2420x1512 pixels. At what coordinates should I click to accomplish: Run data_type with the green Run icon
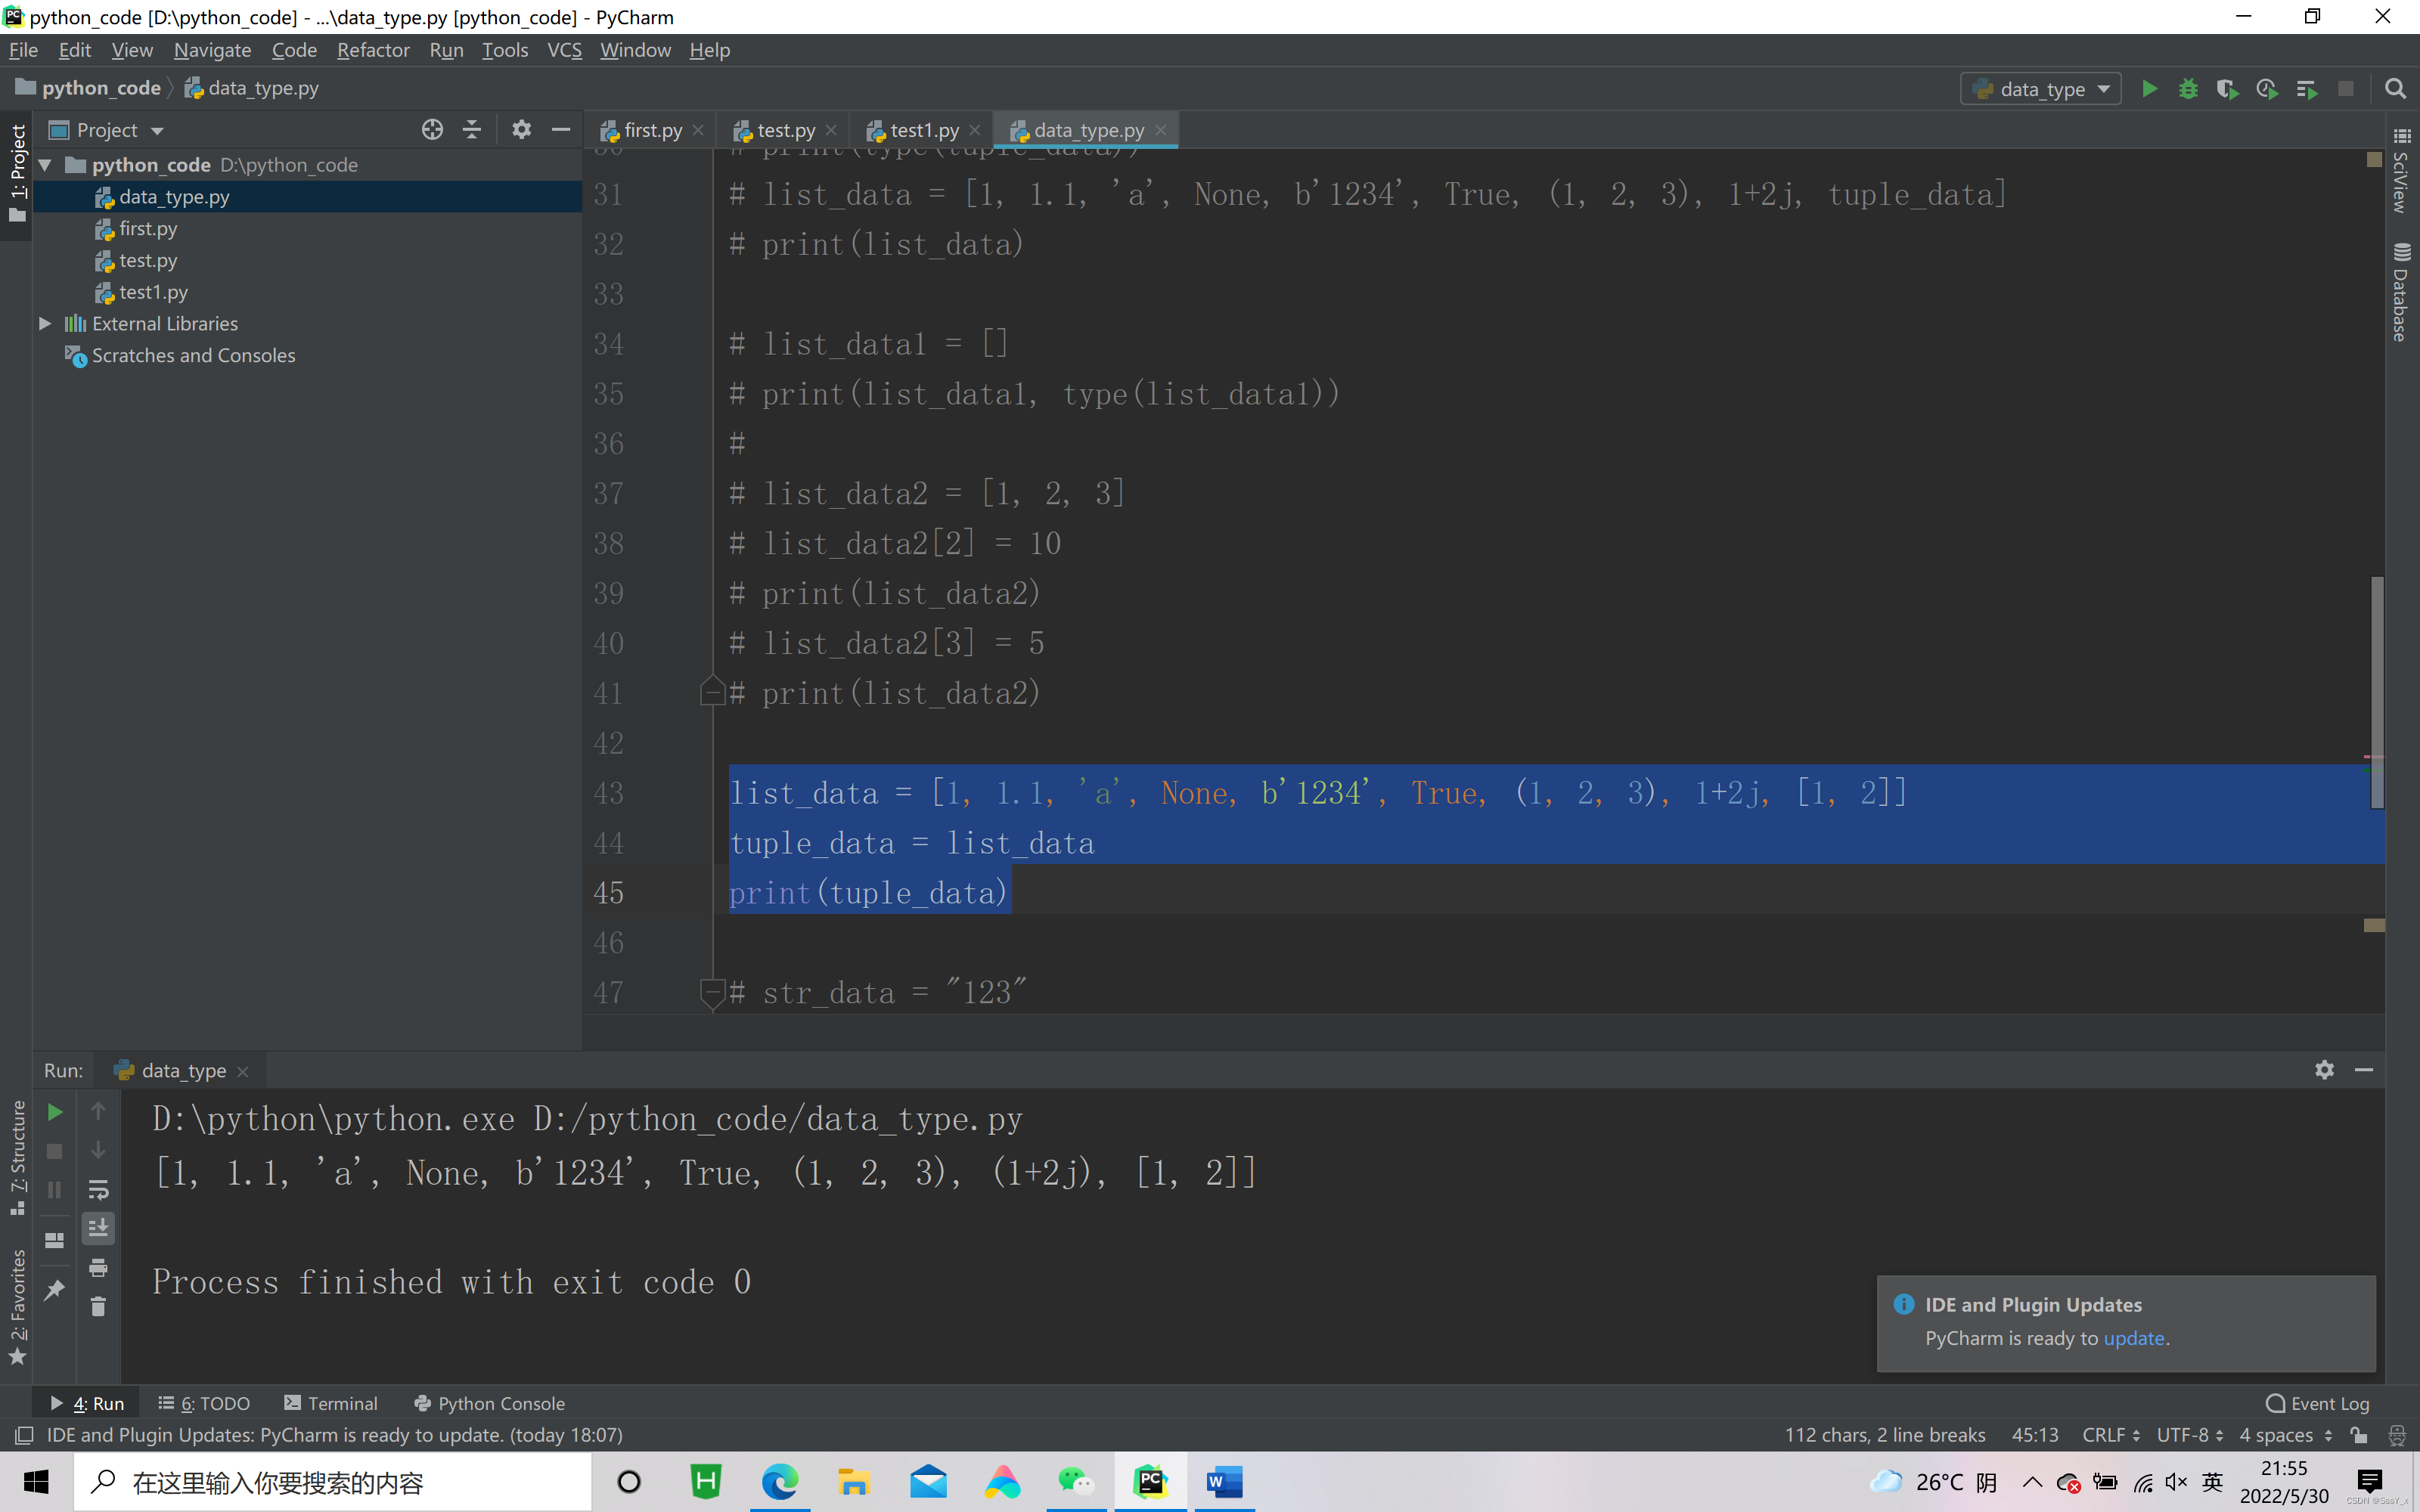[2149, 89]
